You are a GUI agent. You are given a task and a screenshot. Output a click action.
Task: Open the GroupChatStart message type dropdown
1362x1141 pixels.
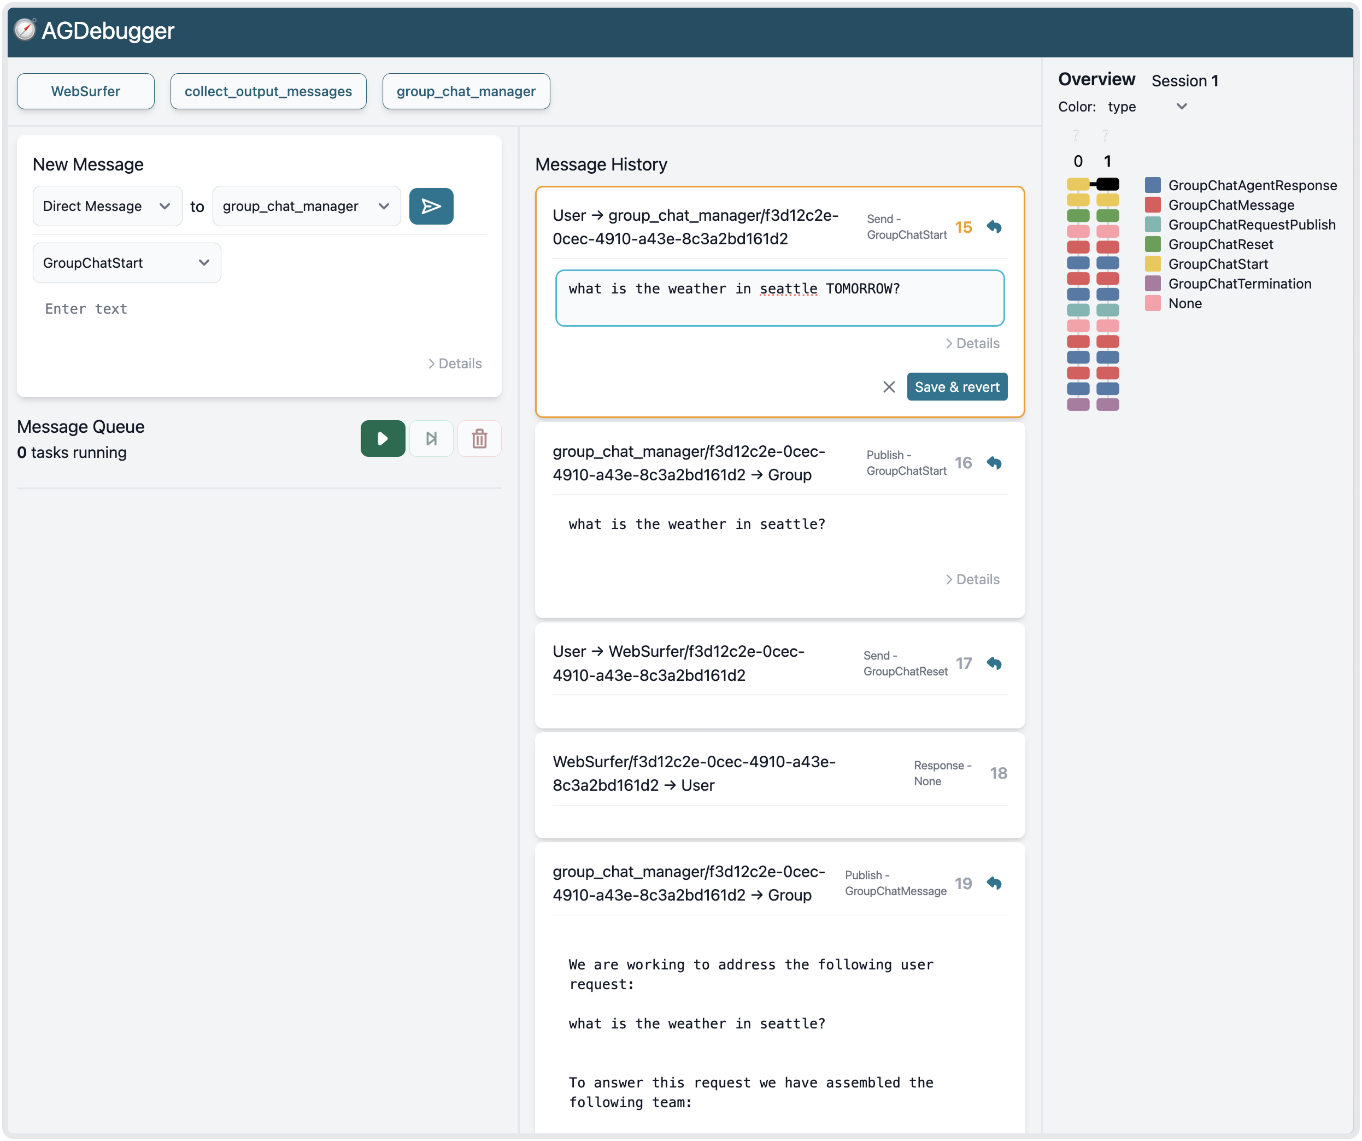126,262
